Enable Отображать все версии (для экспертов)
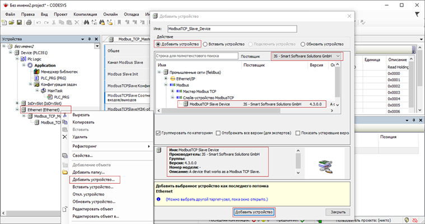 pos(218,133)
